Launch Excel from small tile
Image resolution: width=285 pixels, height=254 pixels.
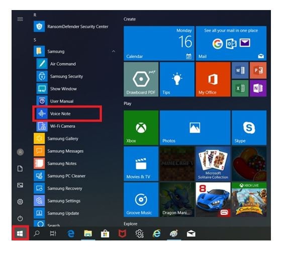pos(240,88)
